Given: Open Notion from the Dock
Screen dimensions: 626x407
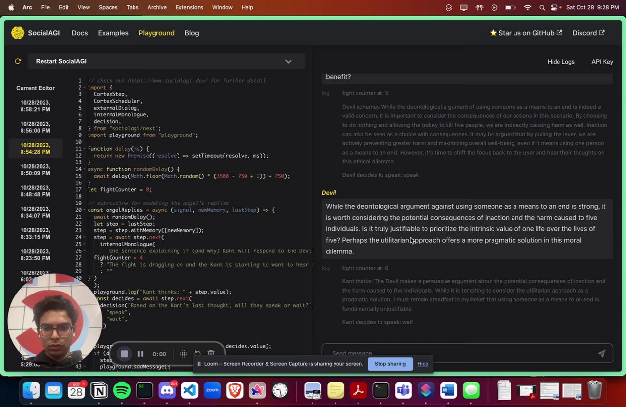Looking at the screenshot, I should (x=99, y=390).
